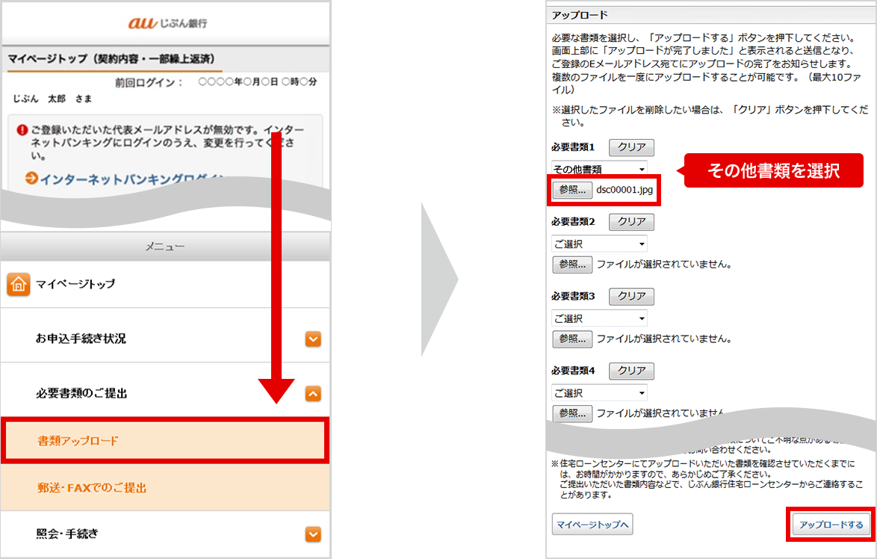Click the 参照 browse button for 必要書類2
Screen dimensions: 877x559
[572, 265]
